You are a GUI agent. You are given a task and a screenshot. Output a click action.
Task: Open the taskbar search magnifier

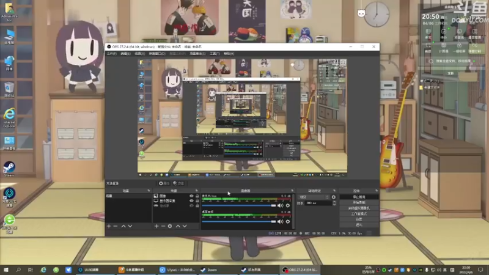click(x=18, y=269)
